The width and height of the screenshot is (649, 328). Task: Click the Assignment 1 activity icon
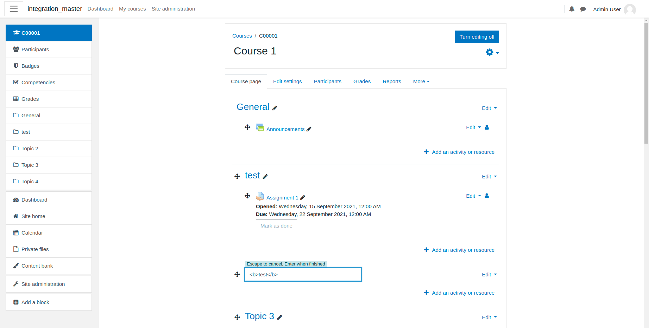coord(260,196)
